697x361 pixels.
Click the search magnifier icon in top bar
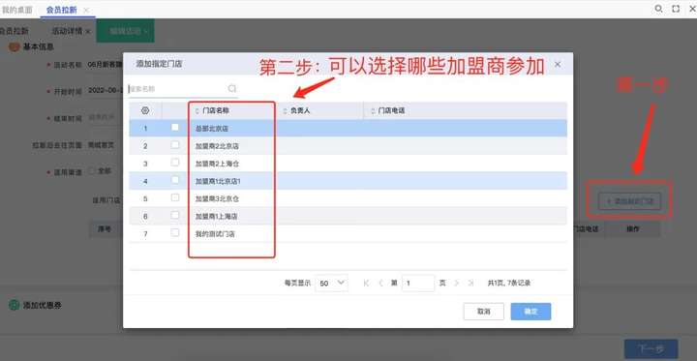(659, 9)
